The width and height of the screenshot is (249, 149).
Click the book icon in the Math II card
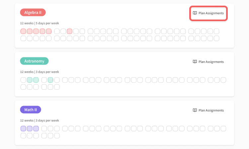point(195,110)
